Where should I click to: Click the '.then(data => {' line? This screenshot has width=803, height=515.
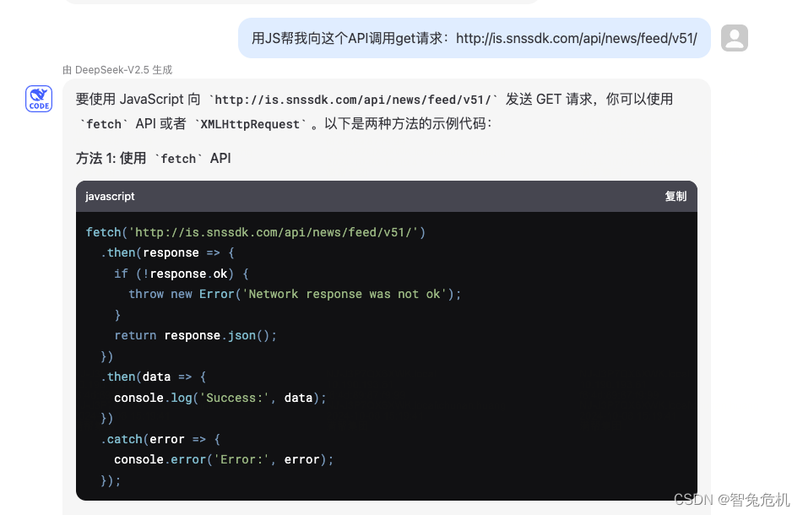pos(153,377)
